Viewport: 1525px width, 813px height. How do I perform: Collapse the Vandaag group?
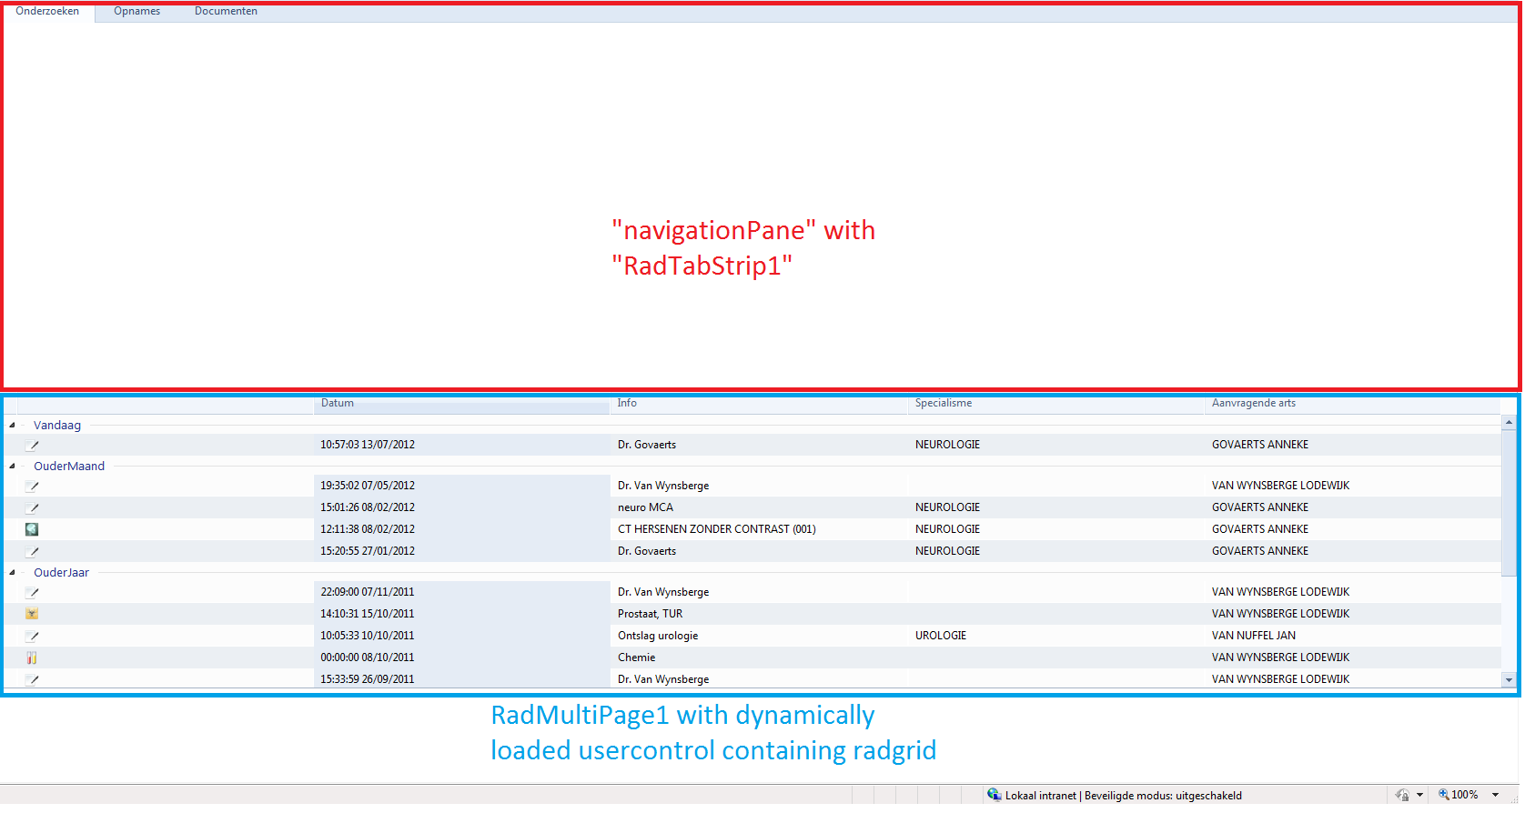click(12, 426)
